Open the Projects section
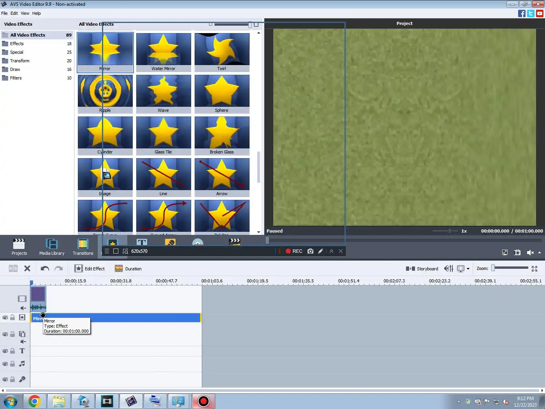The height and width of the screenshot is (409, 545). (19, 247)
